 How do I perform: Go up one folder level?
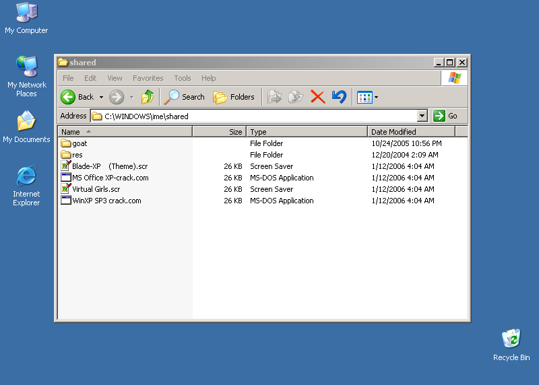click(148, 97)
